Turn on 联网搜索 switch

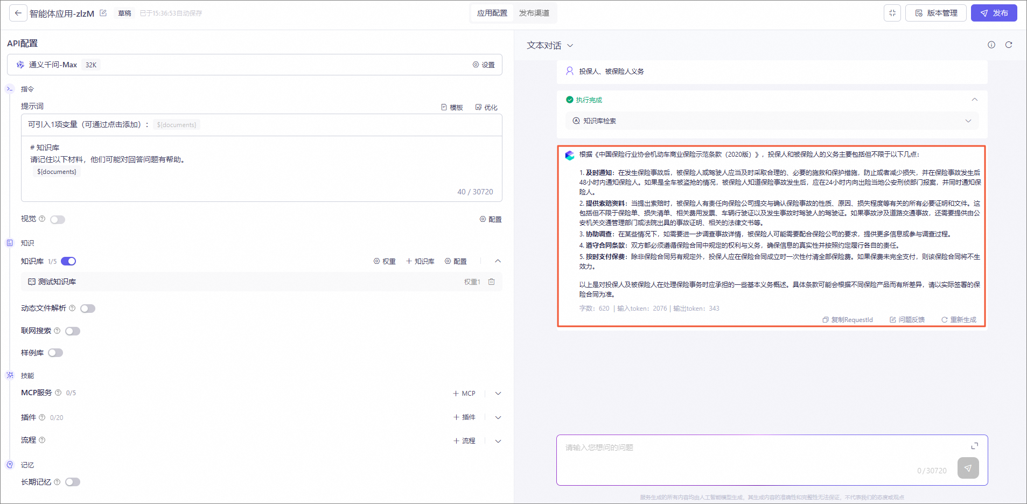pos(73,331)
